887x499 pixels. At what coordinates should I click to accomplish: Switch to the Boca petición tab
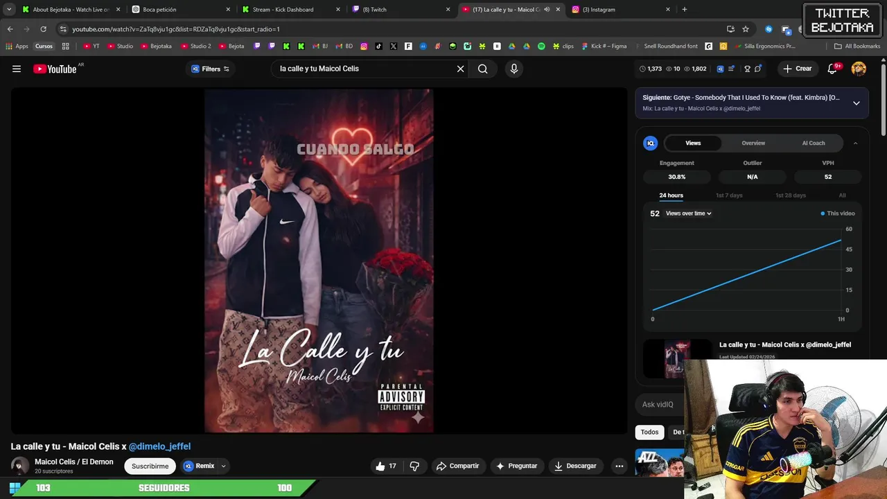tap(182, 10)
